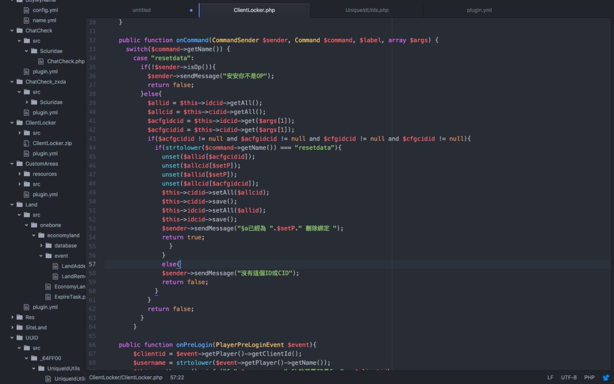Open LandRem file in event folder
The width and height of the screenshot is (614, 384).
[73, 276]
